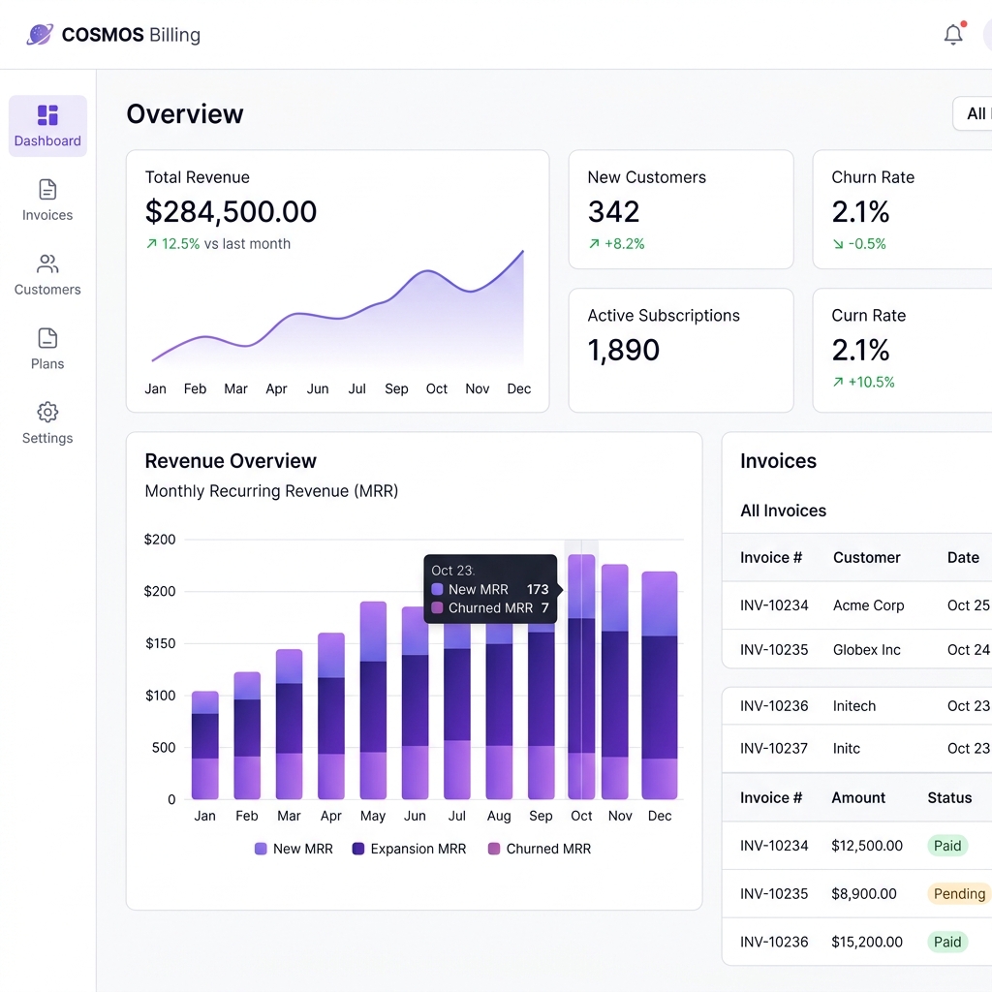Click the Paid badge for INV-10234
Screen dimensions: 992x992
coord(947,846)
